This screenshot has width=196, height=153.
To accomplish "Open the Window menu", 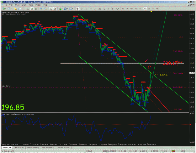I will click(x=38, y=5).
